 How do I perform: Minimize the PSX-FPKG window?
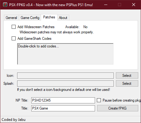pyautogui.click(x=106, y=5)
